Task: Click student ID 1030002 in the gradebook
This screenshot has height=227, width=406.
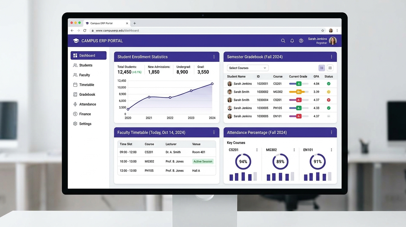Action: pyautogui.click(x=263, y=92)
